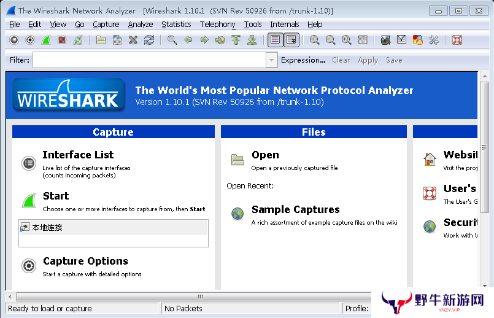Restart the running capture toolbar icon
The width and height of the screenshot is (494, 318).
(78, 40)
